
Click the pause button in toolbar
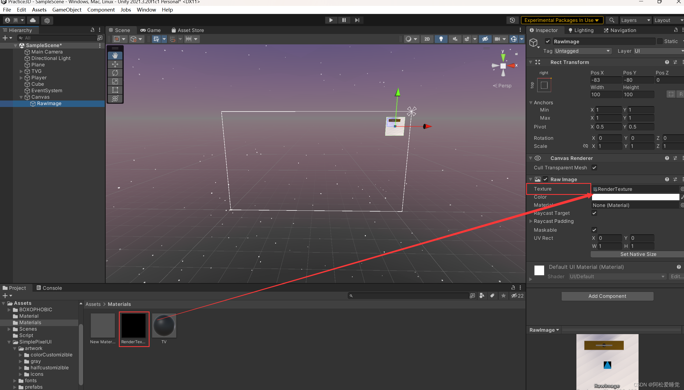tap(344, 20)
